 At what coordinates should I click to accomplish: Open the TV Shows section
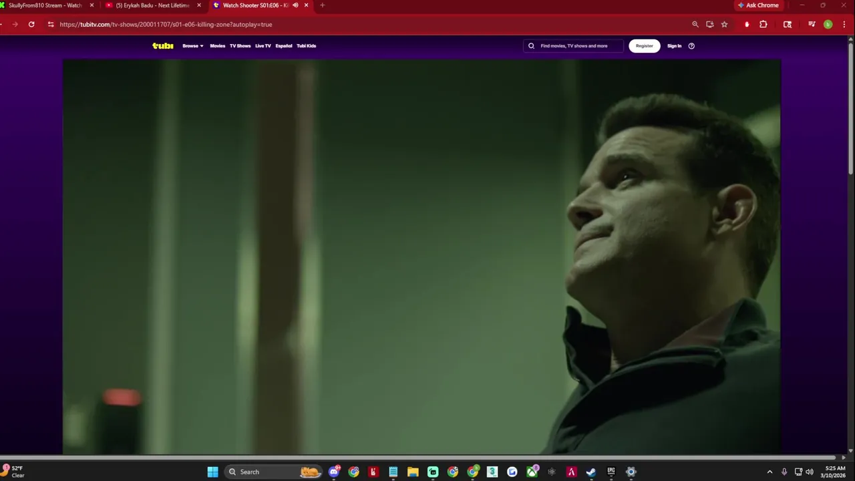[x=240, y=46]
